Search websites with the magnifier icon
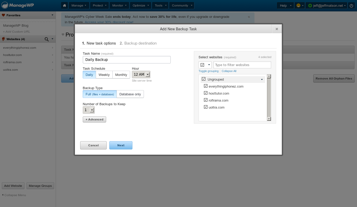Screen dimensions: 357x207 coord(47,39)
